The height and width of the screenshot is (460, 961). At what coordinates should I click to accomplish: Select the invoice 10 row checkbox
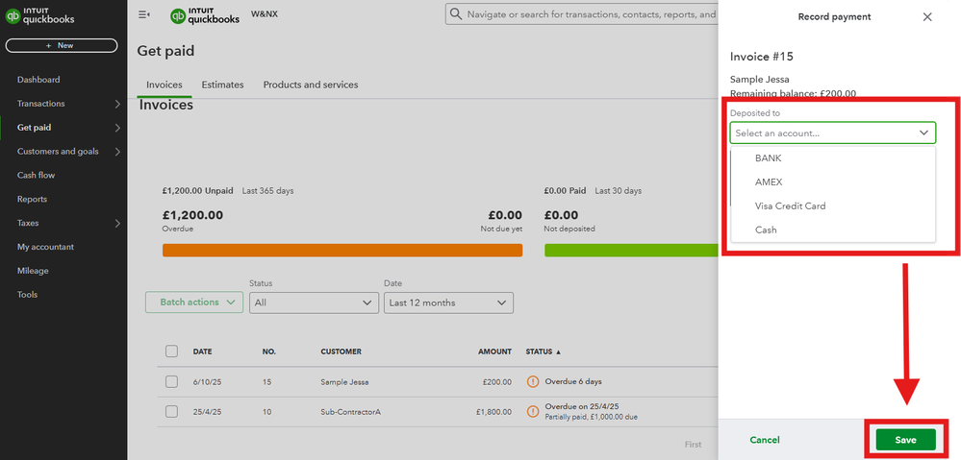171,412
